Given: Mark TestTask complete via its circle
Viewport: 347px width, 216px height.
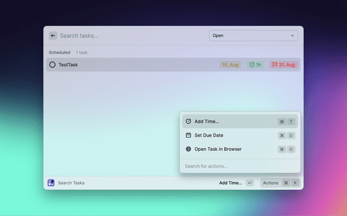Looking at the screenshot, I should pyautogui.click(x=53, y=65).
